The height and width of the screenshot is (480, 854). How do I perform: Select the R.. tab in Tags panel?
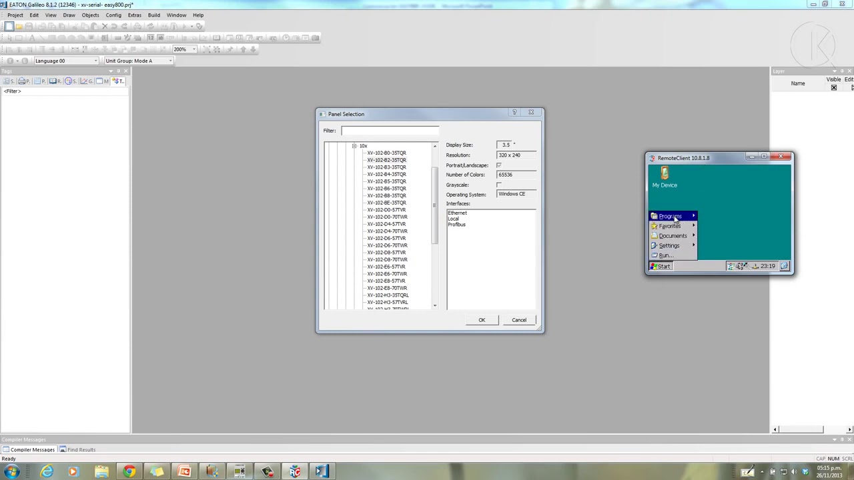point(55,81)
